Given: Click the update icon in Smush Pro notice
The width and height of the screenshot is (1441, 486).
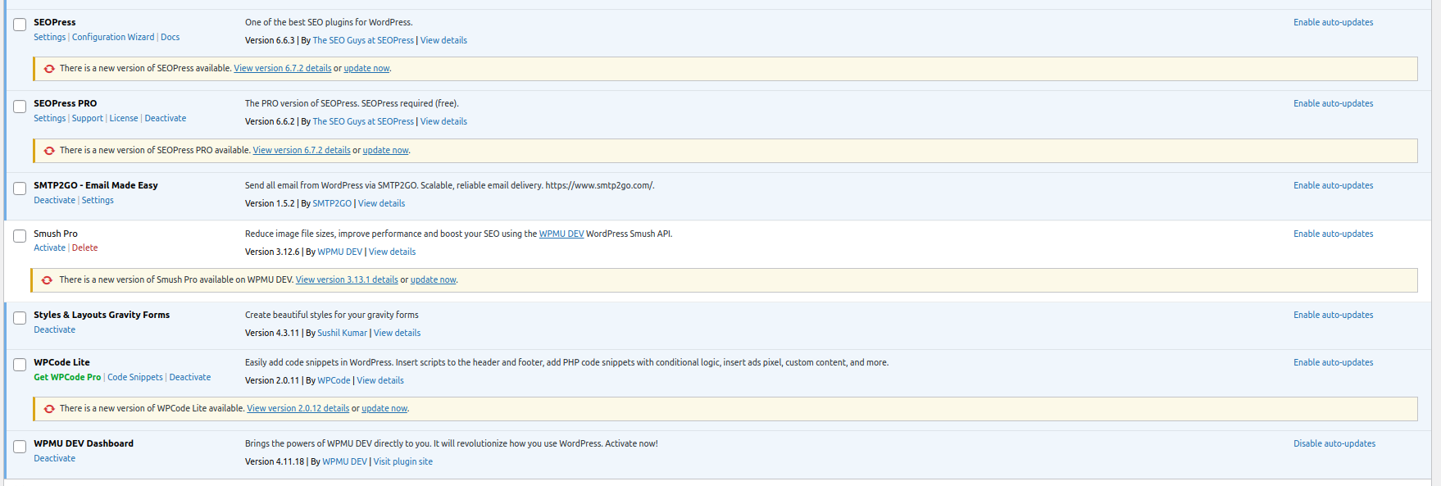Looking at the screenshot, I should tap(48, 280).
